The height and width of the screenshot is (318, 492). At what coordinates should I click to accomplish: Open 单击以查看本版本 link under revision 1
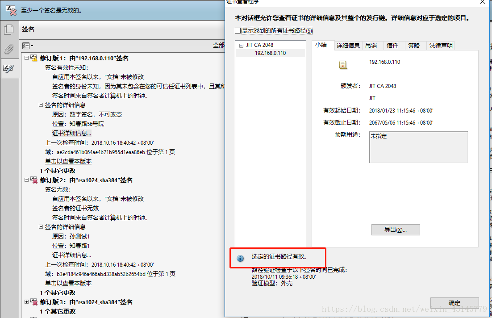point(68,161)
